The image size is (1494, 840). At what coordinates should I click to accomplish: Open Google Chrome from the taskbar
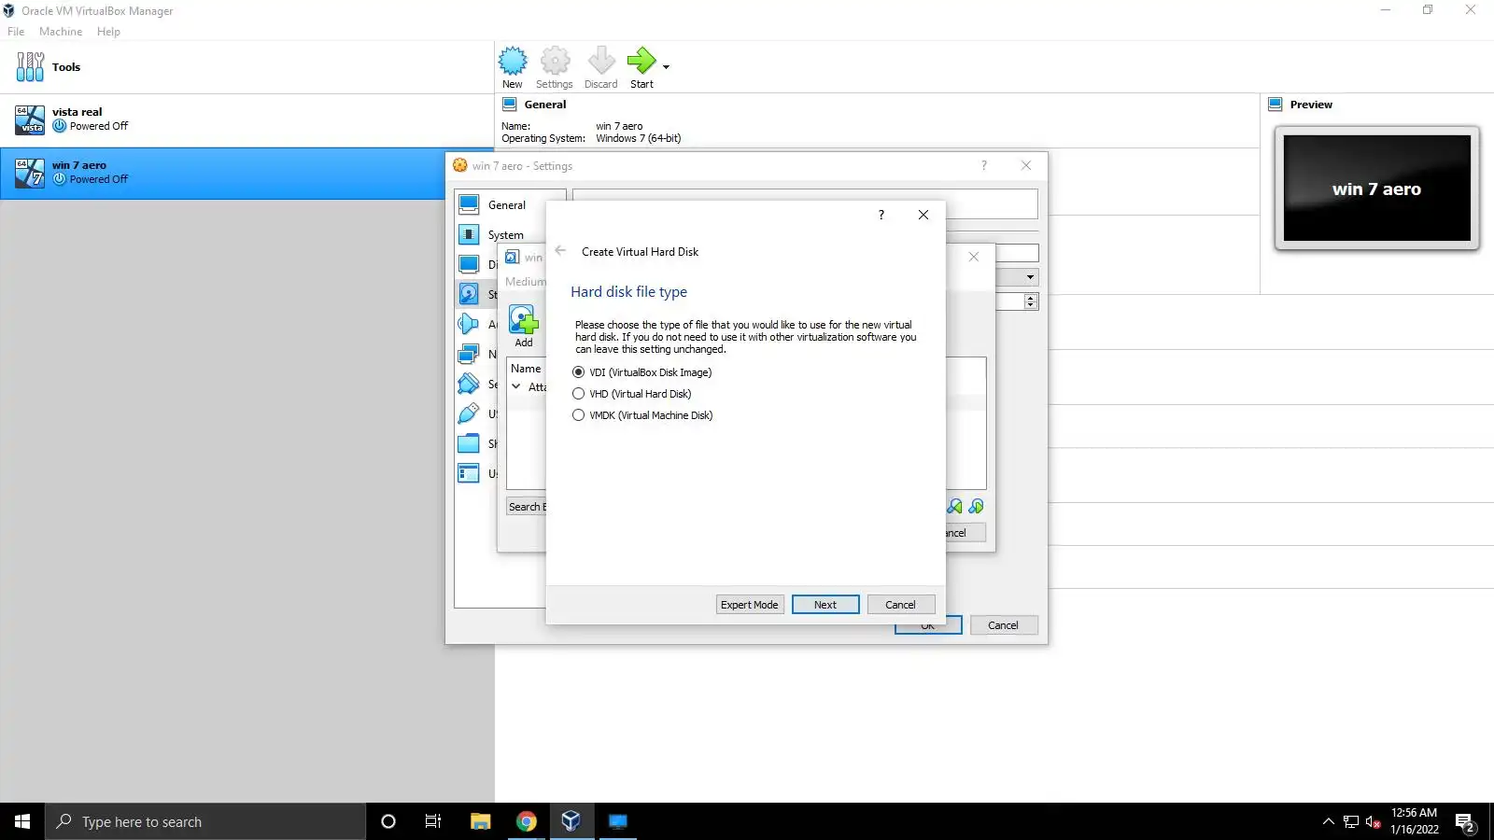pos(527,821)
